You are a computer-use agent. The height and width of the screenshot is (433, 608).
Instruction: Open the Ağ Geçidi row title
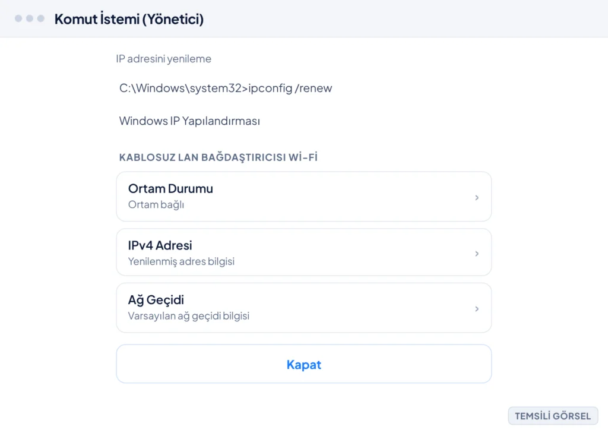click(156, 300)
